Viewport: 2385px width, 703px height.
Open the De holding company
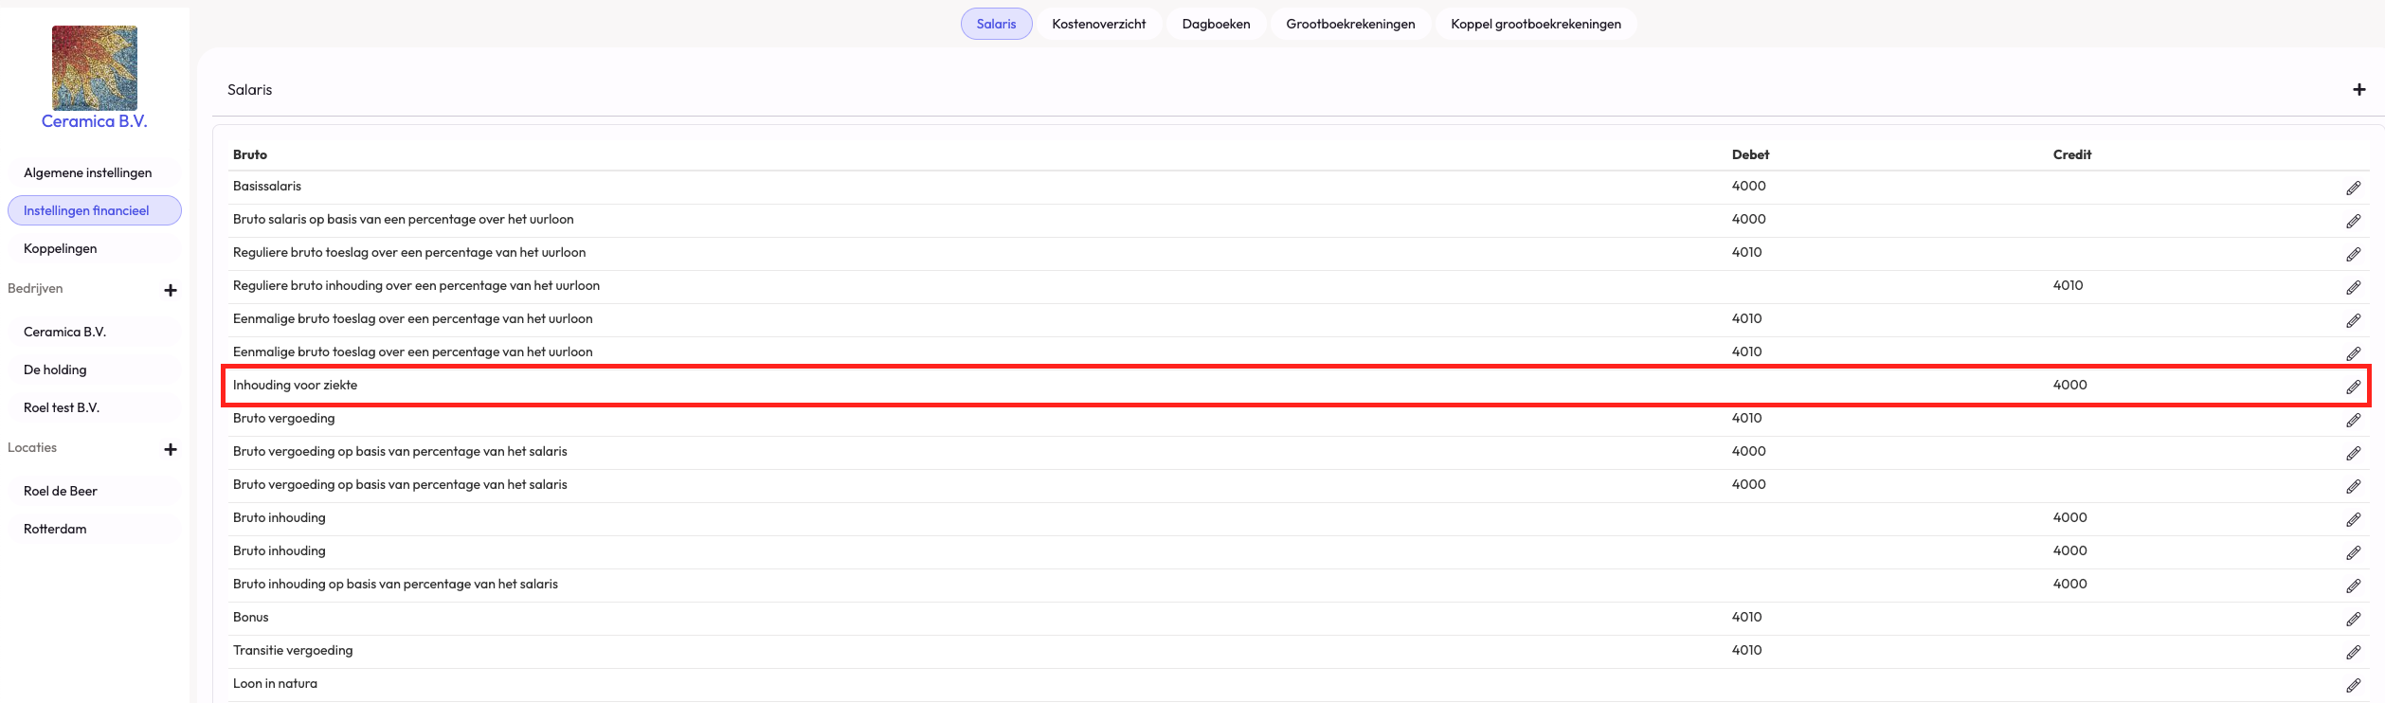coord(95,370)
